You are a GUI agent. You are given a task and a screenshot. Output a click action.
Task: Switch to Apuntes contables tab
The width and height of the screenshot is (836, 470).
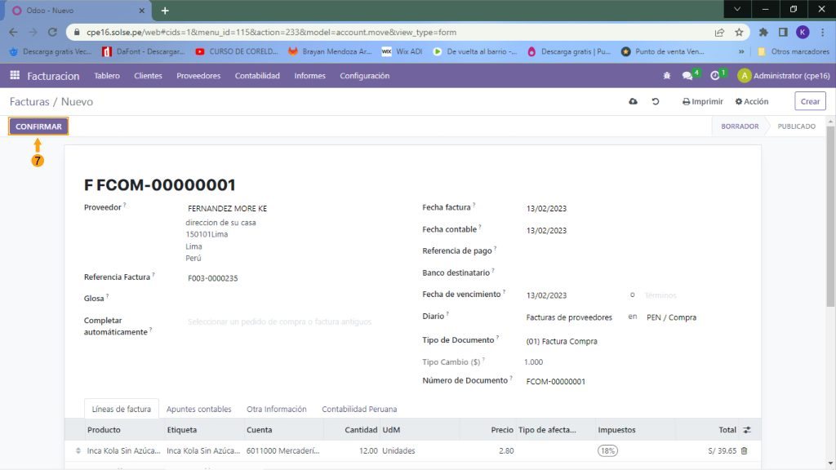pos(198,409)
